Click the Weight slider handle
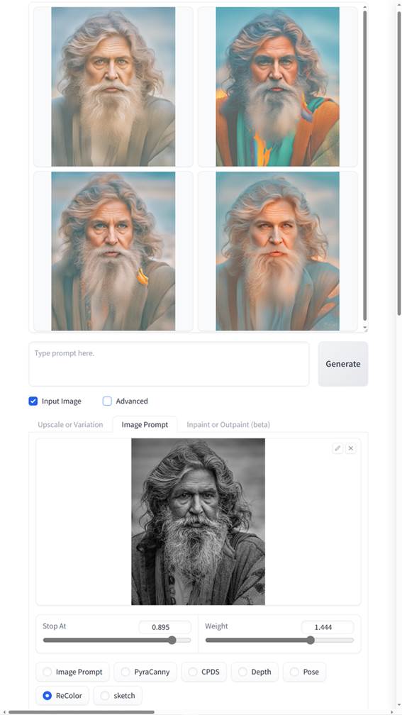 [311, 641]
